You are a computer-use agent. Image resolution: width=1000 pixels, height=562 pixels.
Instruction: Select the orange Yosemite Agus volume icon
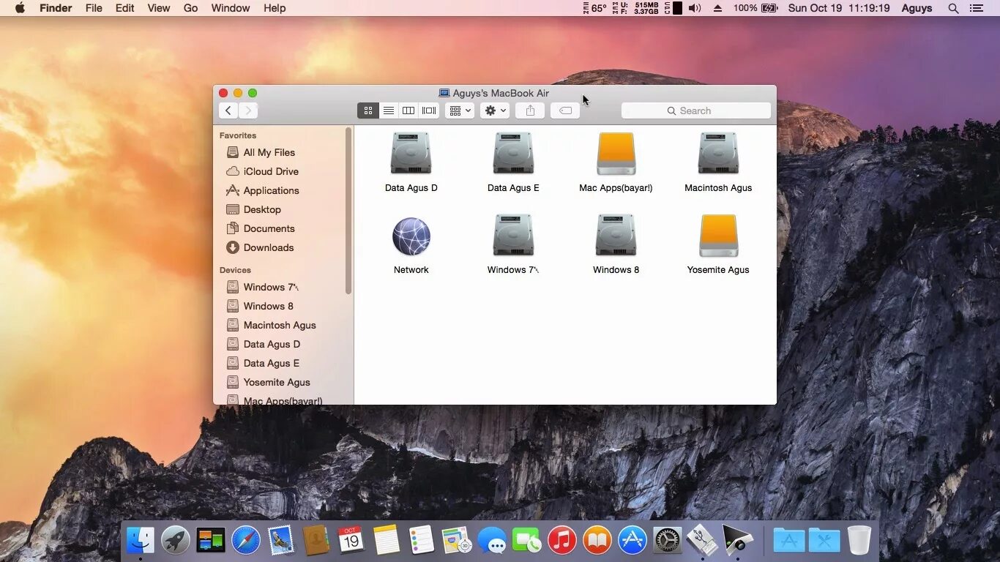point(718,236)
